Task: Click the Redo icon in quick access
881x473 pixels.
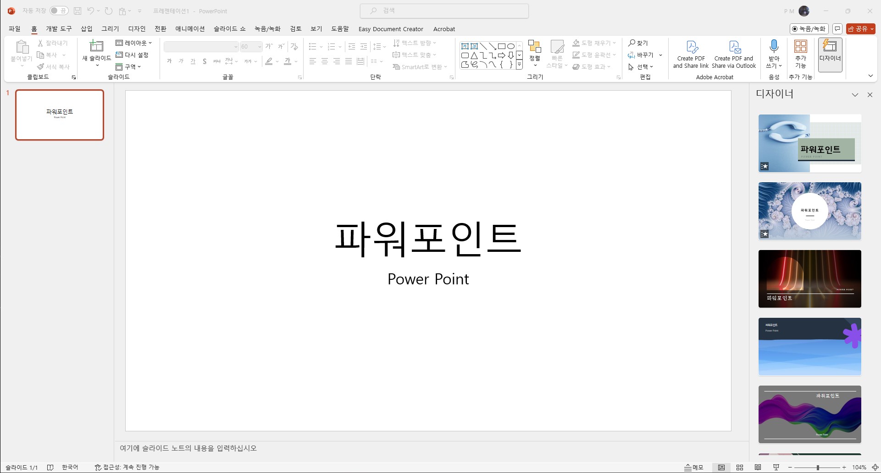Action: point(108,11)
